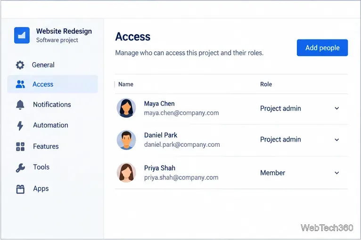Click Daniel Park's avatar
Viewport: 361px width, 240px height.
126,140
